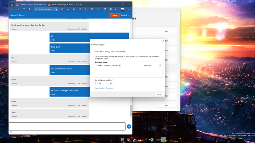
Task: Click Microsoft Support header title
Action: (x=18, y=15)
